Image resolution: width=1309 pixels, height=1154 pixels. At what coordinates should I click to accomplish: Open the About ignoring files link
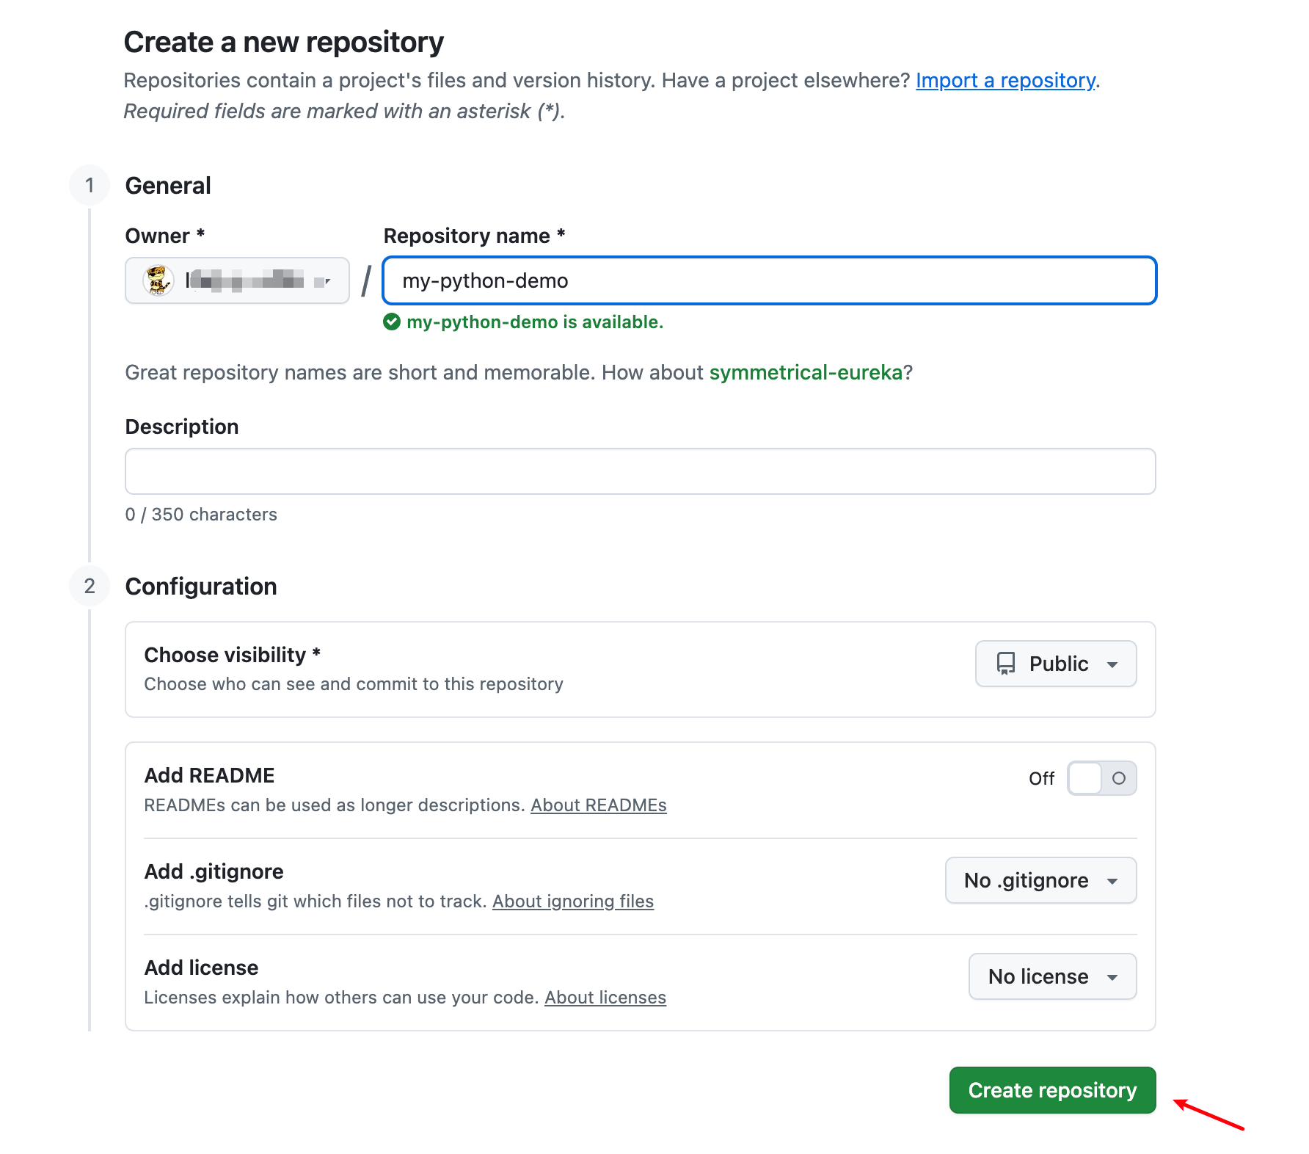pyautogui.click(x=572, y=901)
